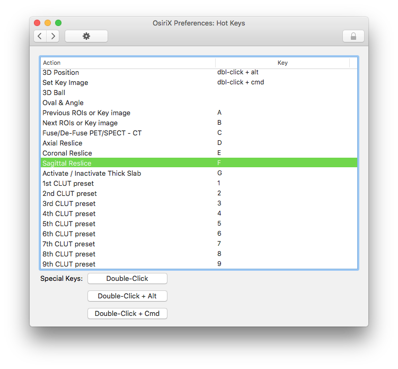Zoom the window with the green button
The height and width of the screenshot is (369, 398).
pos(58,23)
